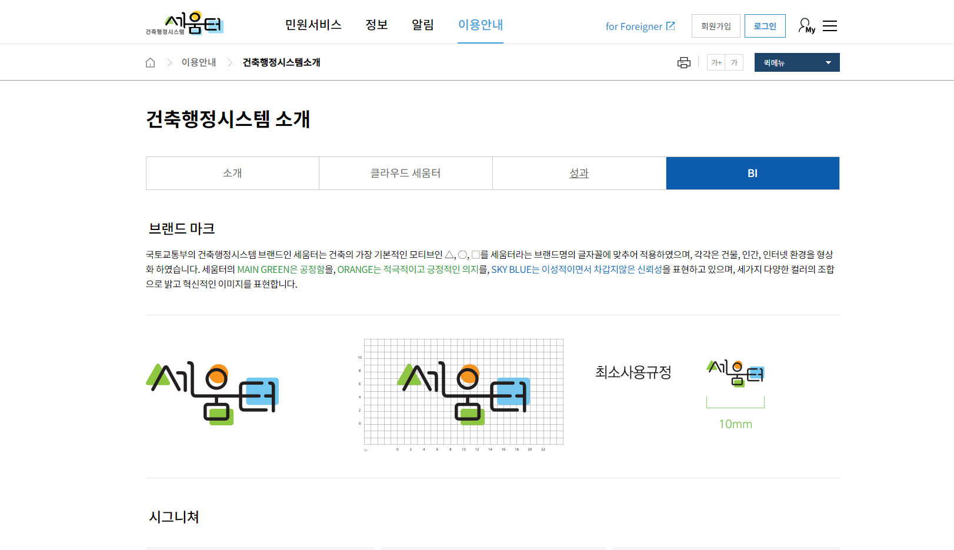Open the hamburger menu icon
Image resolution: width=954 pixels, height=550 pixels.
click(x=830, y=25)
